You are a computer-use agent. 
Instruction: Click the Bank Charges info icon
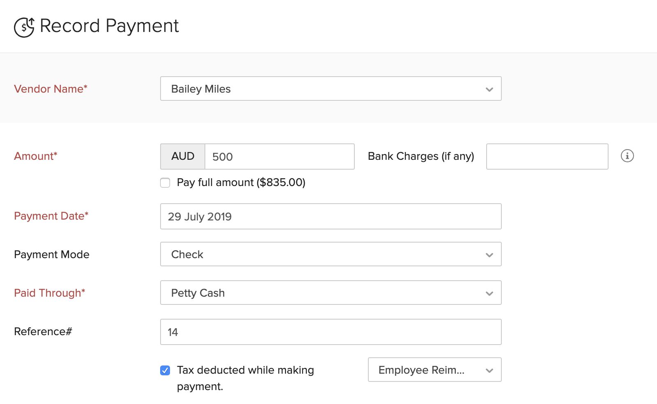pos(627,156)
